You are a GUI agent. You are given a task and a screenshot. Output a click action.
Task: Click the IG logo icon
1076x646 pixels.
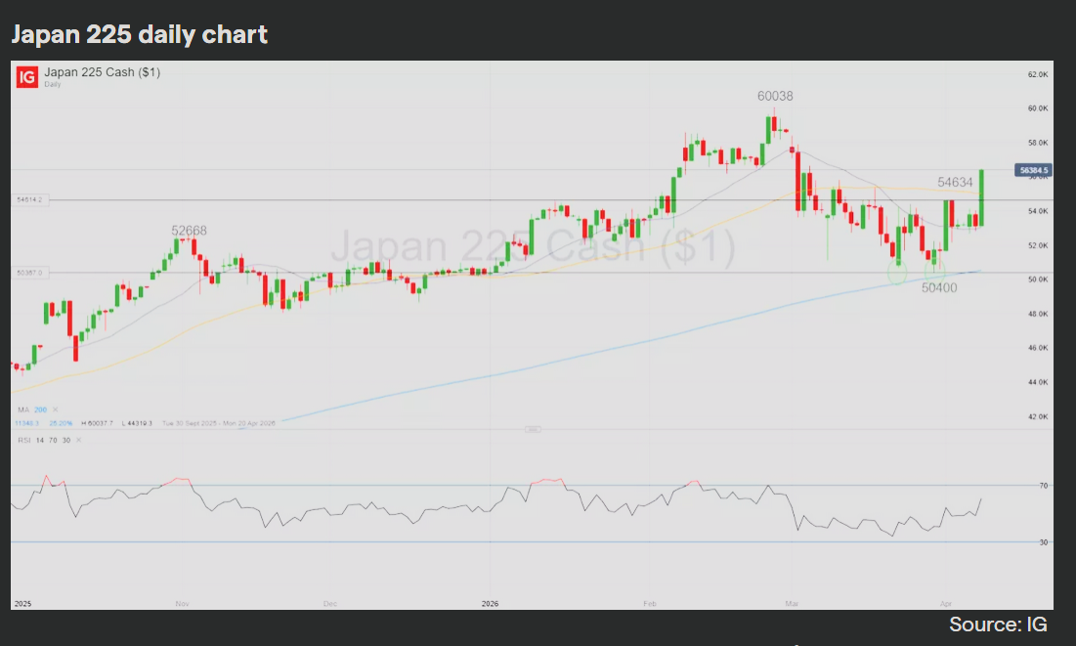(x=27, y=77)
